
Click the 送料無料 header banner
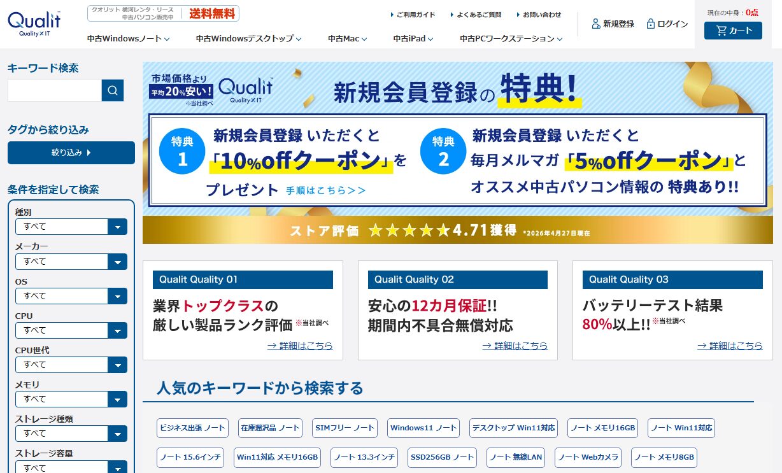tap(164, 13)
